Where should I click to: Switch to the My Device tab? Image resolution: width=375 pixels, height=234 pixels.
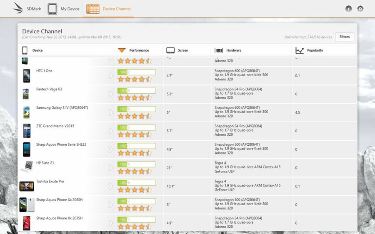pyautogui.click(x=70, y=9)
